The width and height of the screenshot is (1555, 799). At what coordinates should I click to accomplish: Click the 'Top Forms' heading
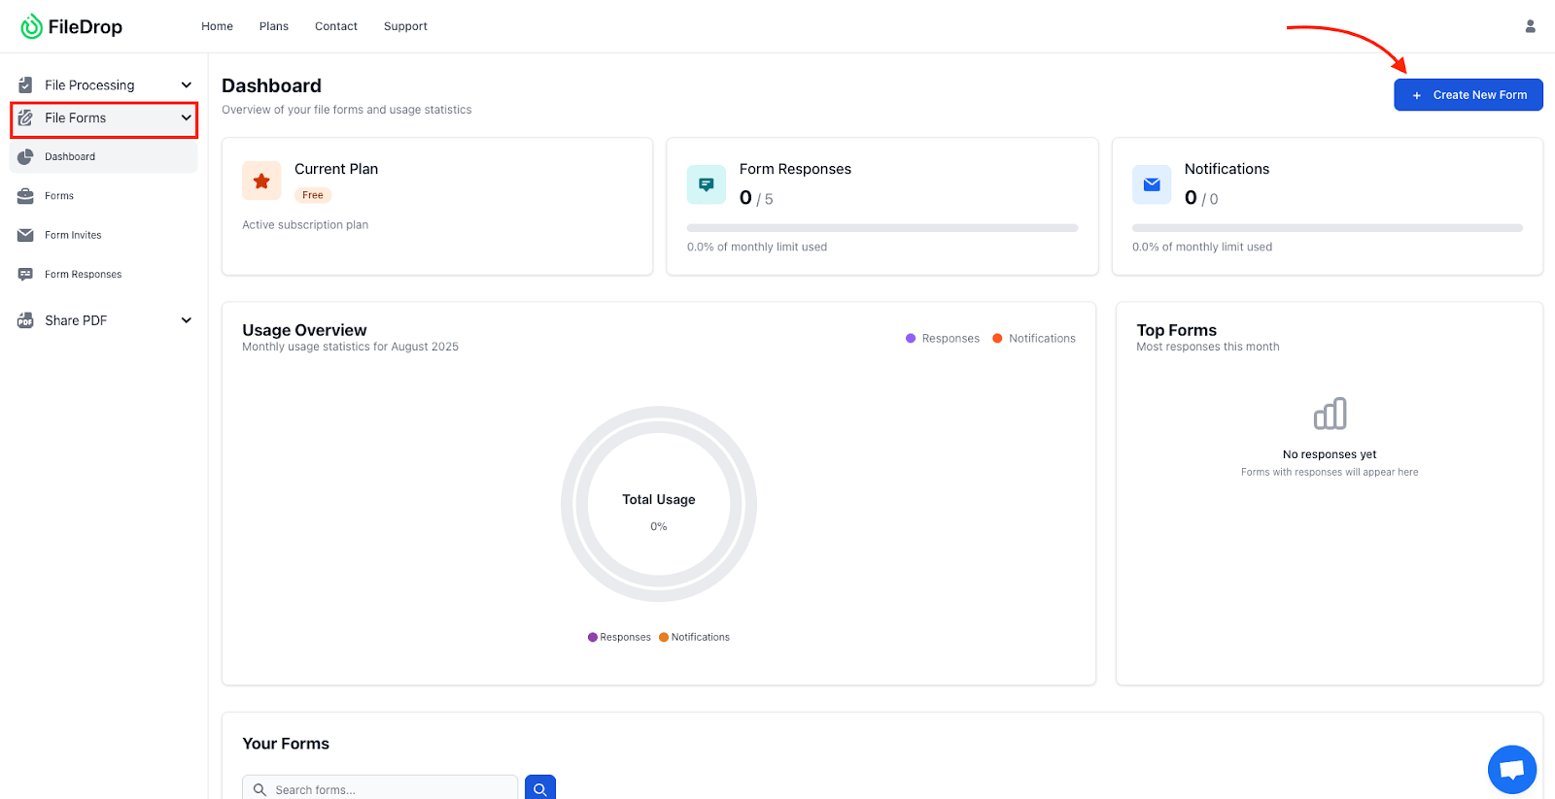pos(1177,330)
